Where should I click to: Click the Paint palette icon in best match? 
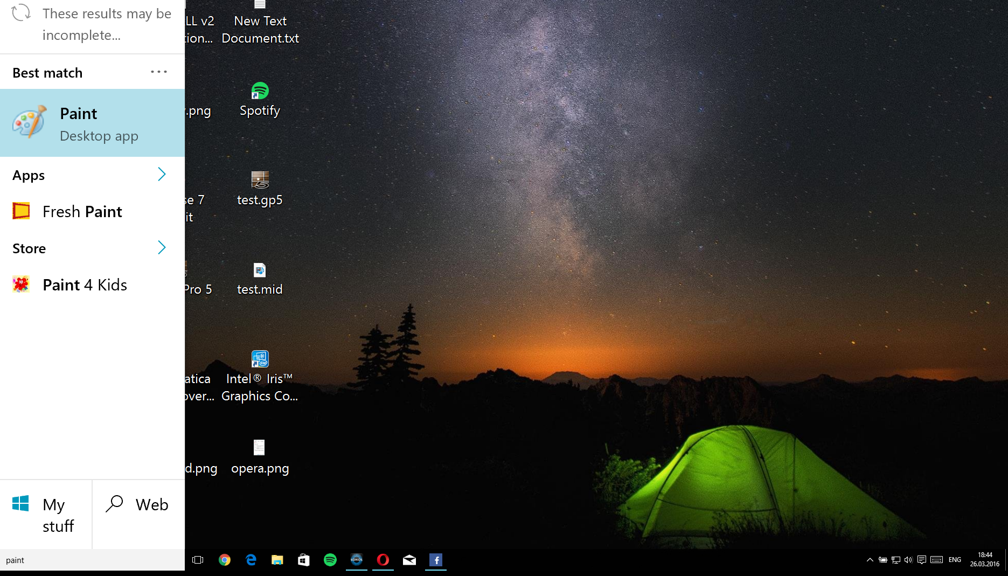29,122
